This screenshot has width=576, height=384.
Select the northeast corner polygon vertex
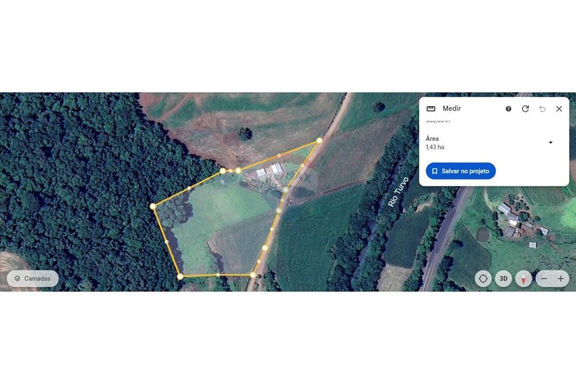(319, 140)
